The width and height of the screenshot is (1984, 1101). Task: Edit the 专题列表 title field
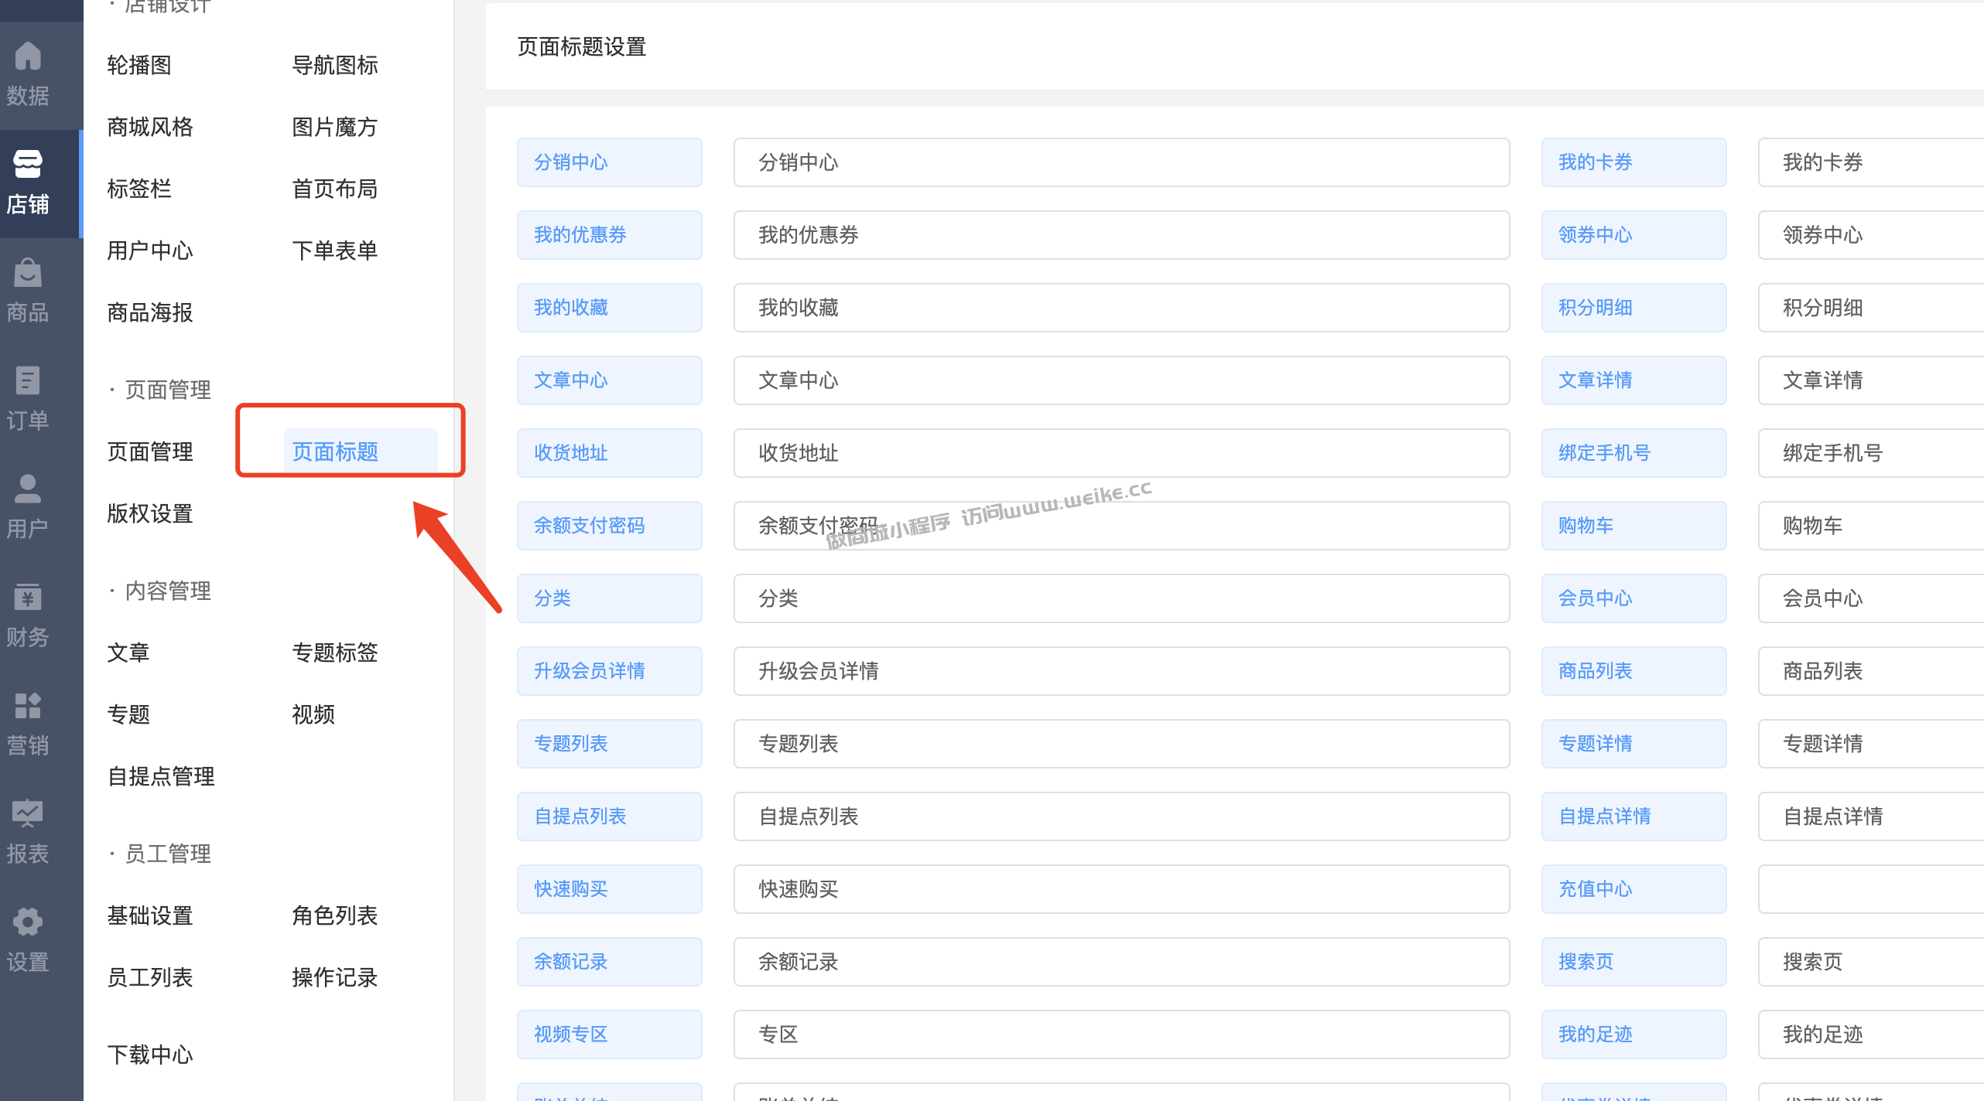(x=1121, y=744)
